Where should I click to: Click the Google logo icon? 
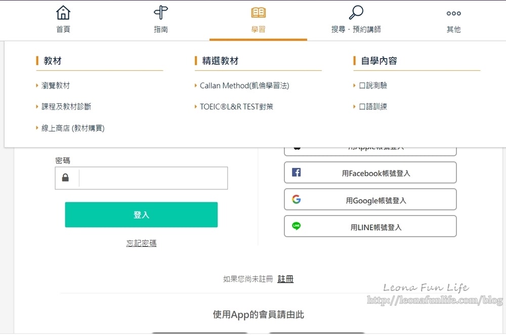[297, 199]
